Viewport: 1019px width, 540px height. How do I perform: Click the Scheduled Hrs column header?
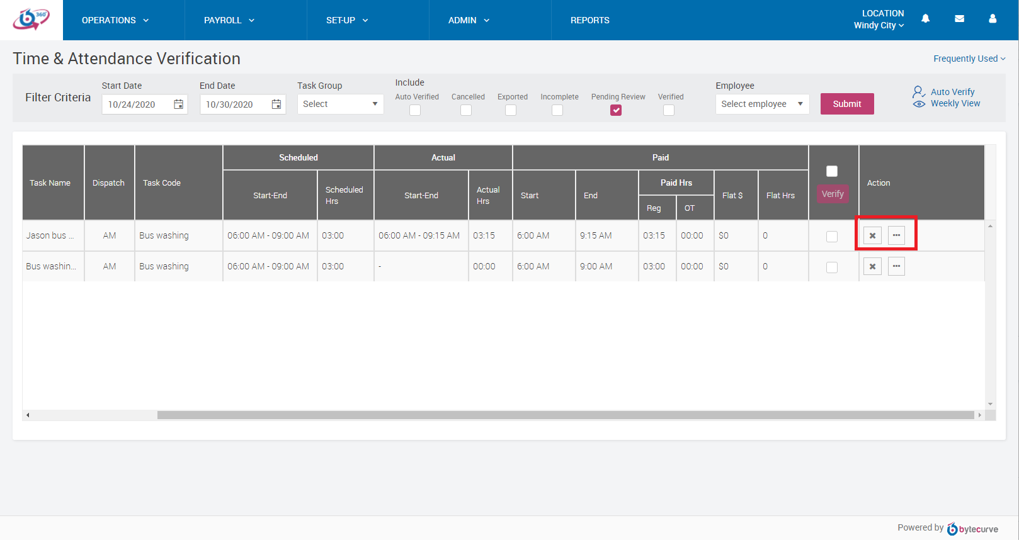click(x=345, y=195)
